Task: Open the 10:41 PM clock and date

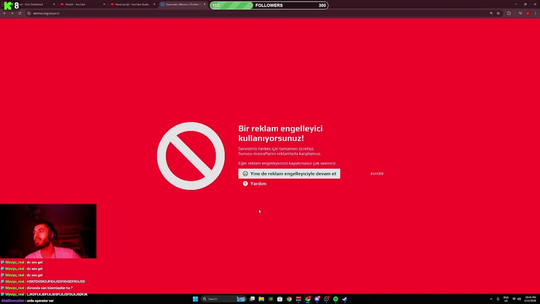Action: 530,299
